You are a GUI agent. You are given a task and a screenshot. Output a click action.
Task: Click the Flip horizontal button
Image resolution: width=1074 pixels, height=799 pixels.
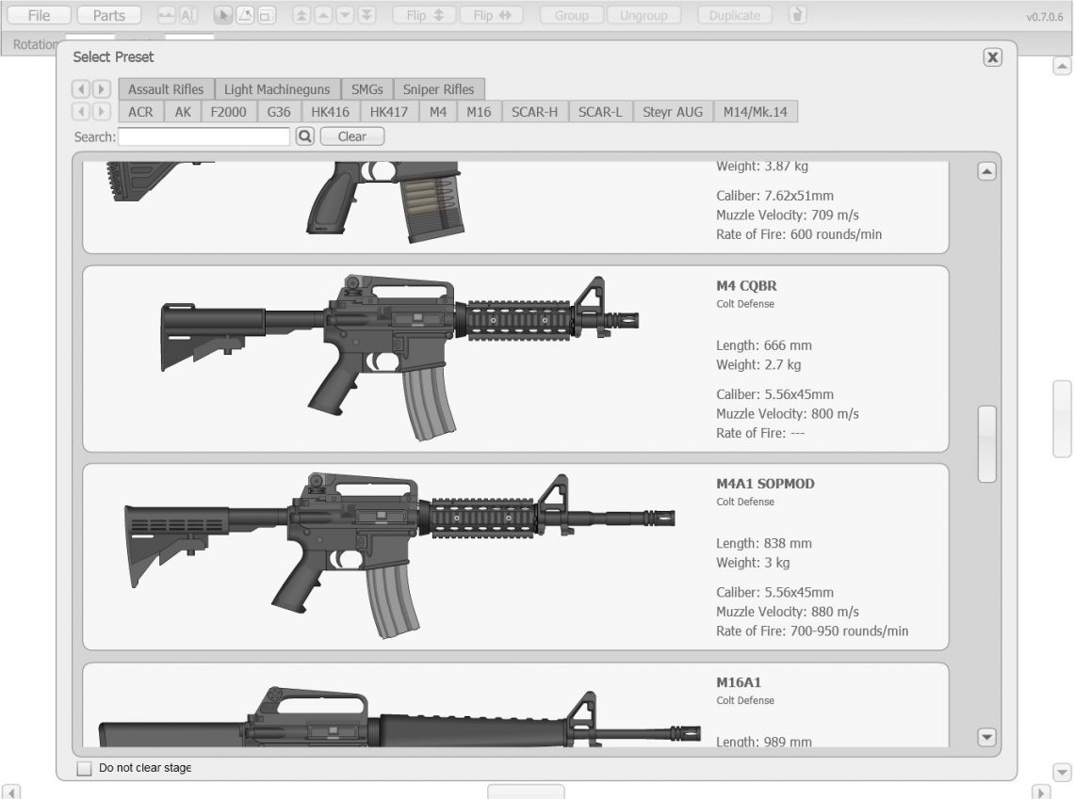tap(492, 15)
